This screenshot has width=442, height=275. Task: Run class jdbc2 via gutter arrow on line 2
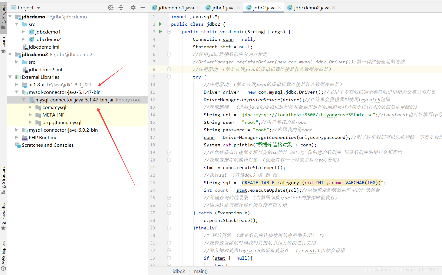tap(160, 24)
